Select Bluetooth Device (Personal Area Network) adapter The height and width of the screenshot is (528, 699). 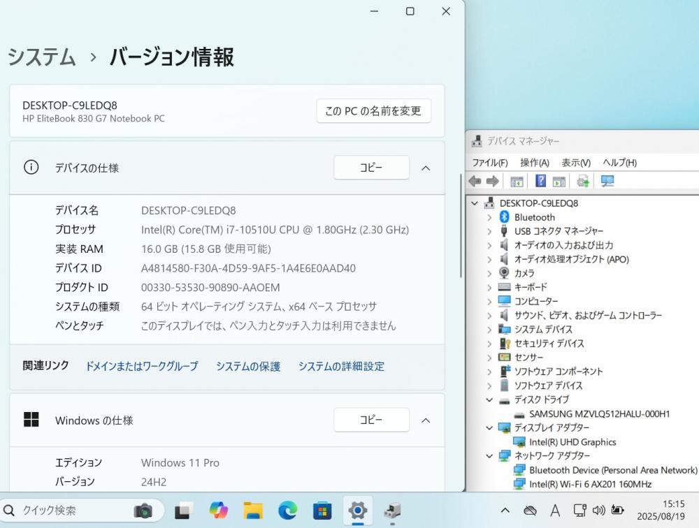613,470
